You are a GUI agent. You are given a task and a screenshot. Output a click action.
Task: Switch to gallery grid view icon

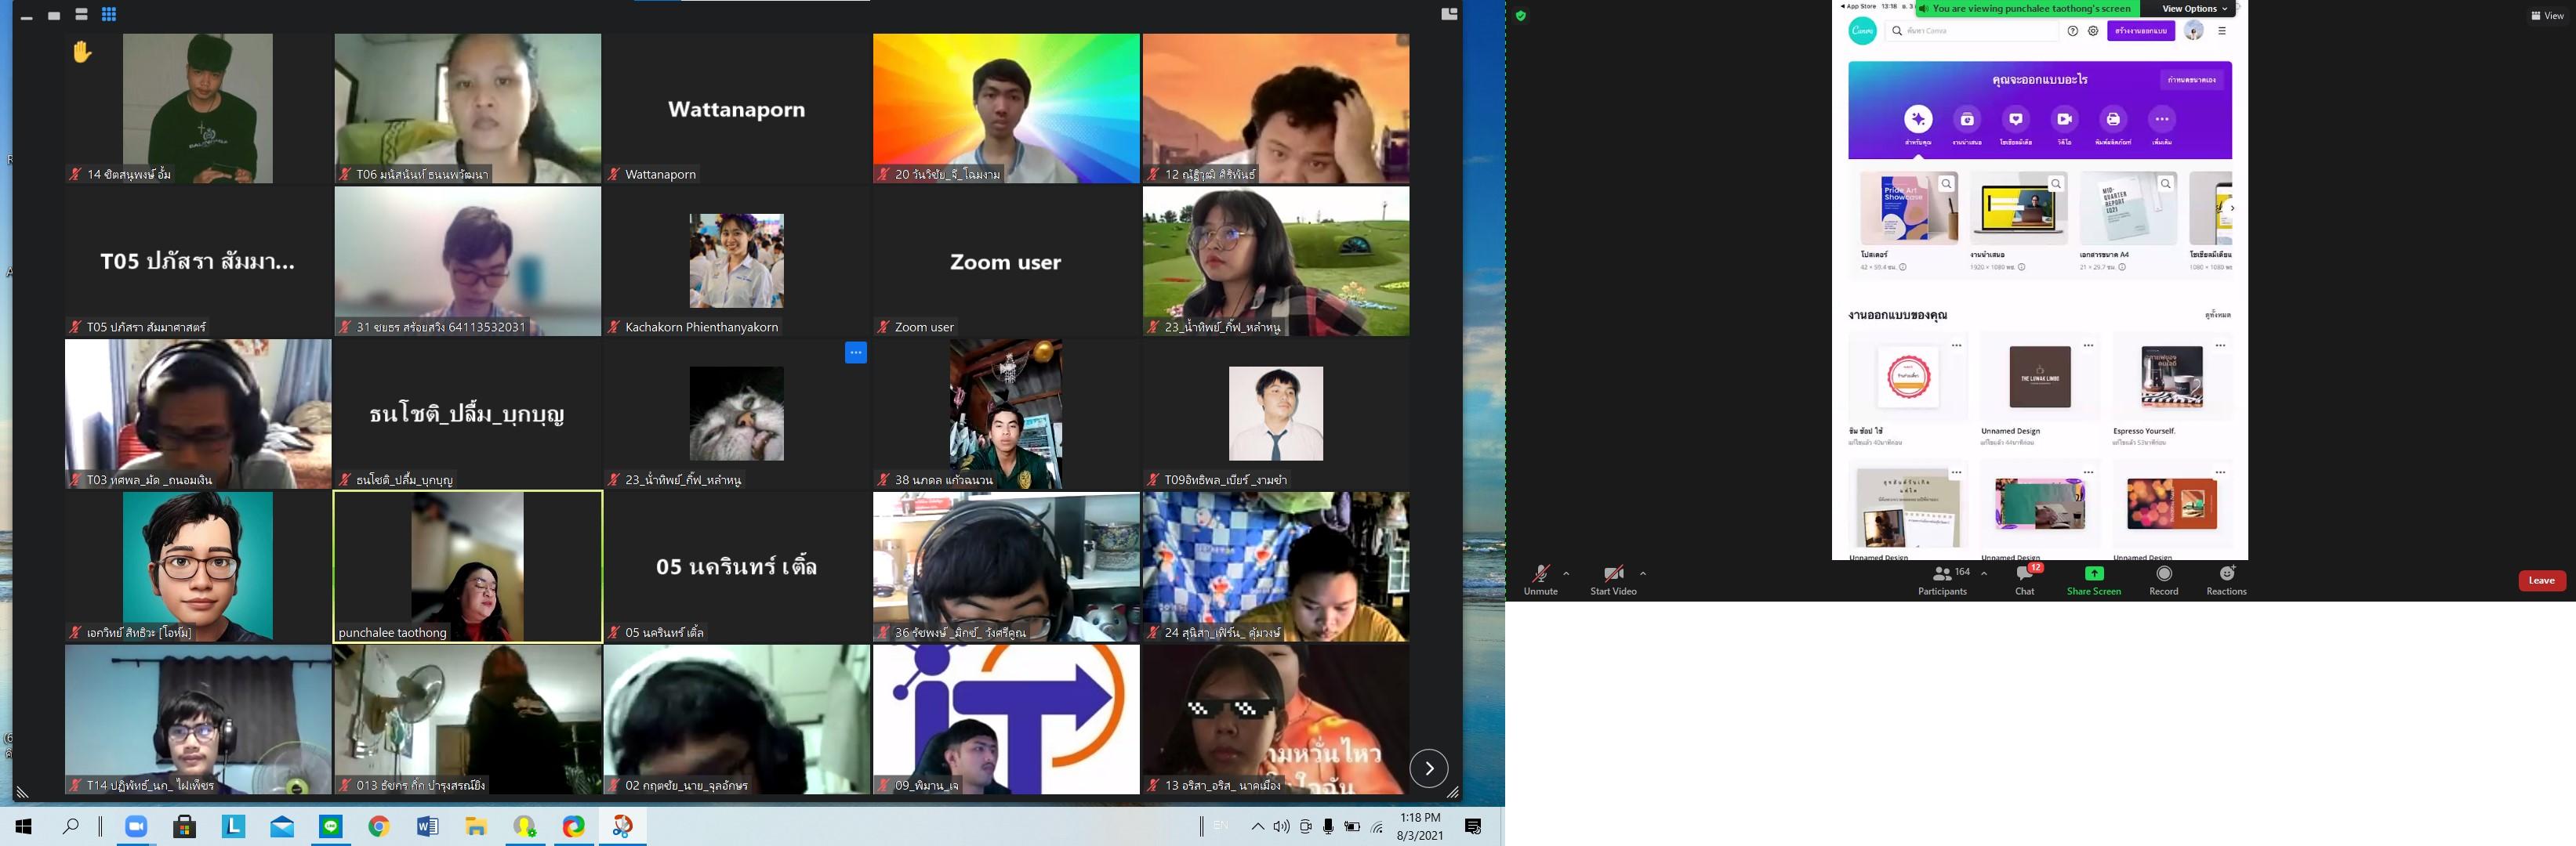click(x=109, y=14)
